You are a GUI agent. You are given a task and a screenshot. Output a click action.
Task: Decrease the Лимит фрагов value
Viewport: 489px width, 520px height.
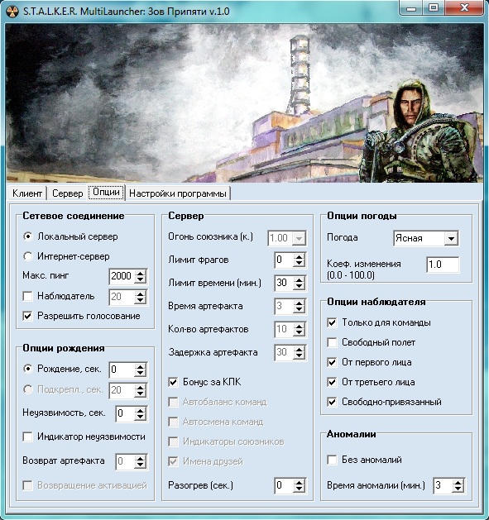pyautogui.click(x=299, y=264)
